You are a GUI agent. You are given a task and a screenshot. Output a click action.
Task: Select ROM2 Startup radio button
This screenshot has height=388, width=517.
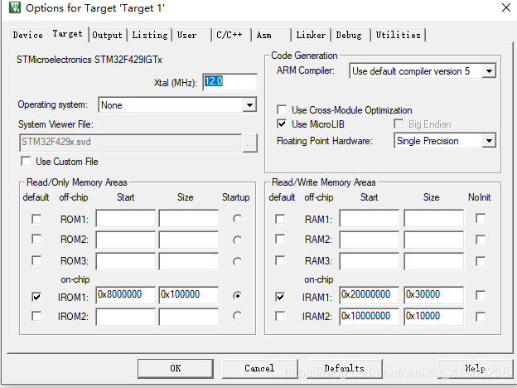[x=237, y=240]
